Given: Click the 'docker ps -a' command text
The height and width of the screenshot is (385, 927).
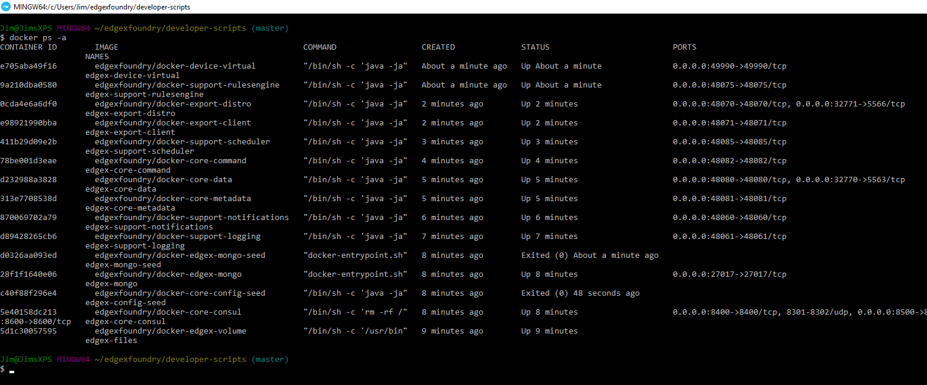Looking at the screenshot, I should point(38,38).
